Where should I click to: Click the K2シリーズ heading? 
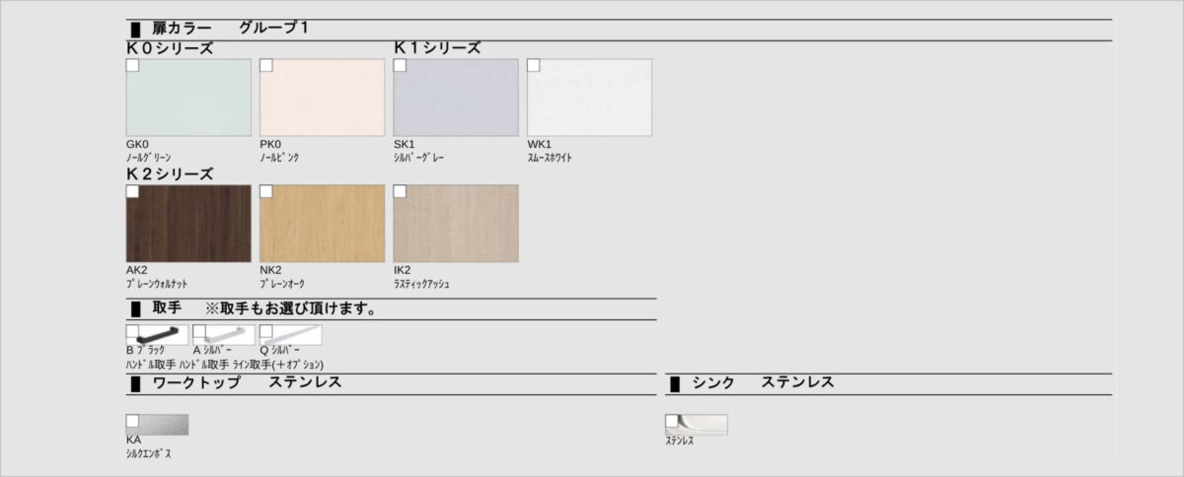(x=170, y=174)
